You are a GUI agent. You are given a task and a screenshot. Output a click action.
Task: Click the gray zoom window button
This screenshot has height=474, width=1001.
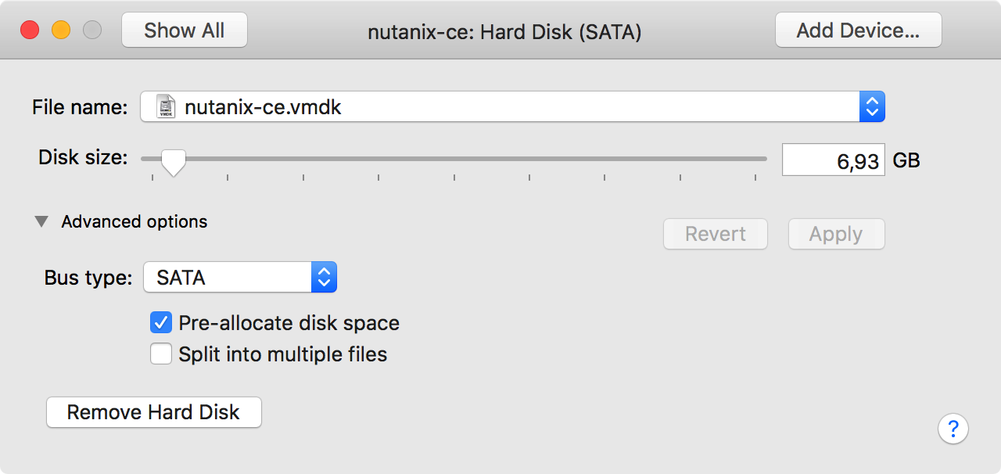(x=92, y=31)
